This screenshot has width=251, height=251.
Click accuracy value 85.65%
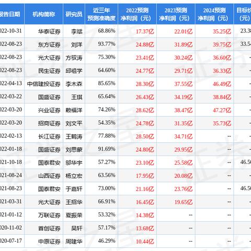107,83
